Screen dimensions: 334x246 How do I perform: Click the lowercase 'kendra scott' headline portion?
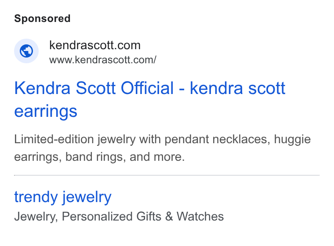pyautogui.click(x=237, y=88)
